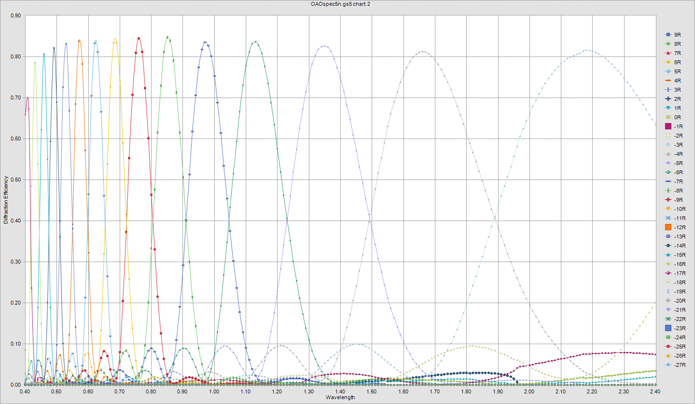Click the 1.00 label on wavelength axis

click(x=214, y=391)
